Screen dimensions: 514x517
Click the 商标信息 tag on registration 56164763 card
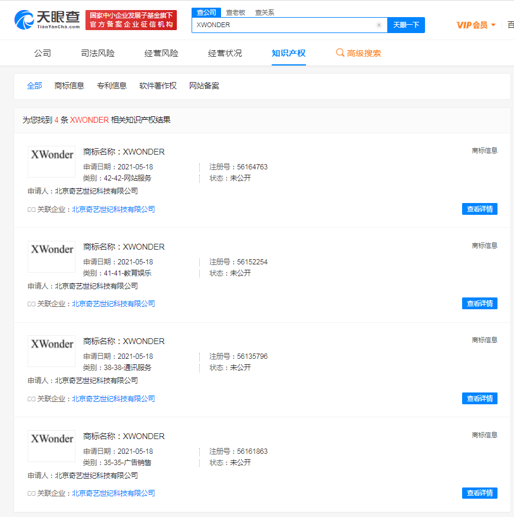(x=485, y=150)
